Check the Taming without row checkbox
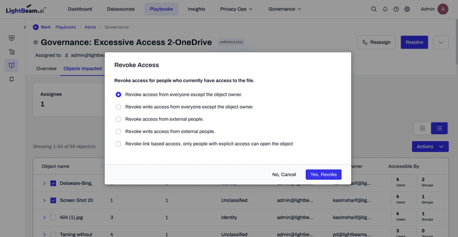Viewport: 458px width, 237px height. pos(53,234)
